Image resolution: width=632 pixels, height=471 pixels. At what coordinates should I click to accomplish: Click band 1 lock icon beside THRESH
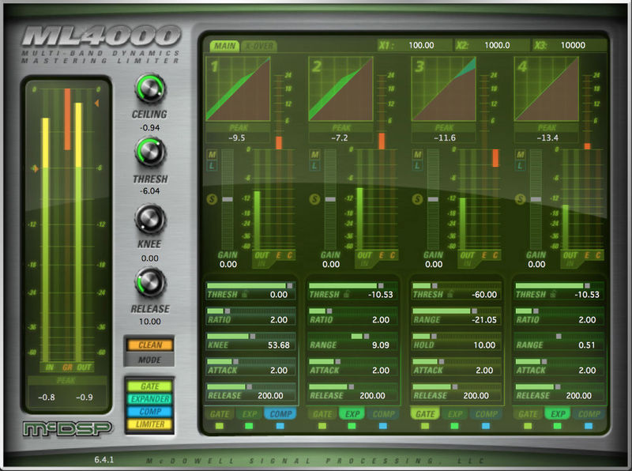244,294
